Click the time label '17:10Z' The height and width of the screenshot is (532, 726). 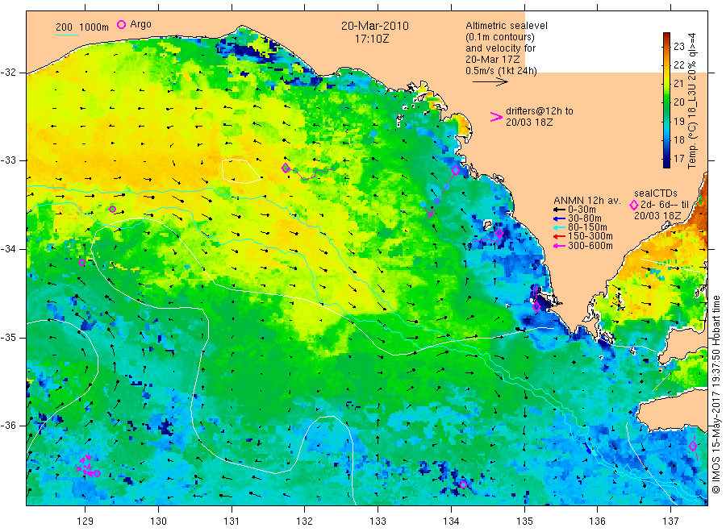pos(372,39)
